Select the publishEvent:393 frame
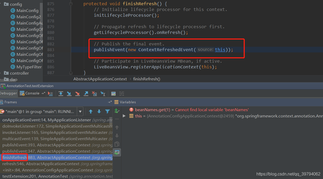The height and width of the screenshot is (179, 323). pos(56,145)
